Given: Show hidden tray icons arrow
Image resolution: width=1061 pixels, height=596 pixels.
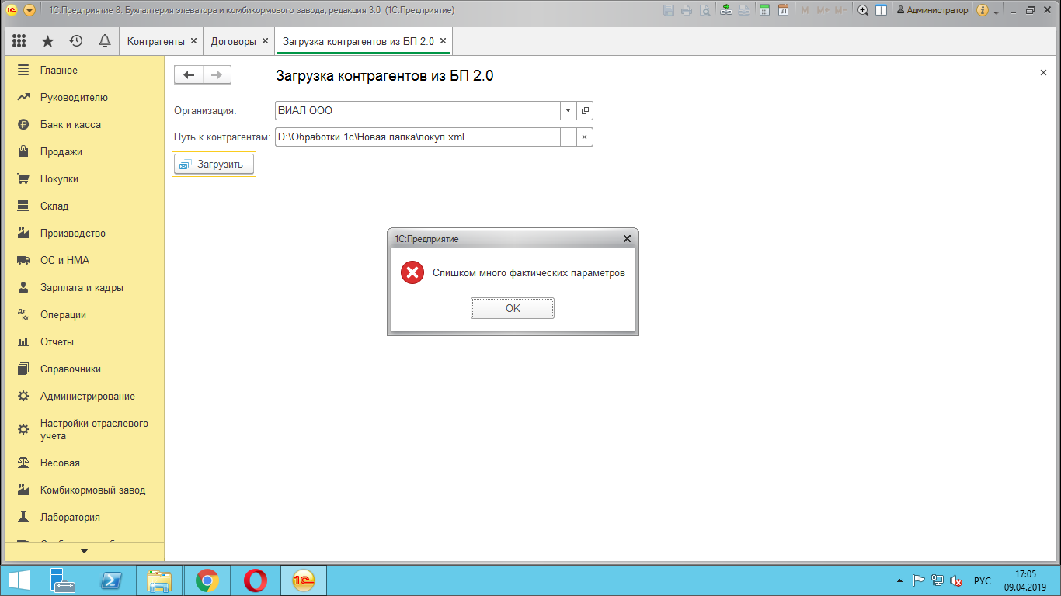Looking at the screenshot, I should pyautogui.click(x=899, y=580).
